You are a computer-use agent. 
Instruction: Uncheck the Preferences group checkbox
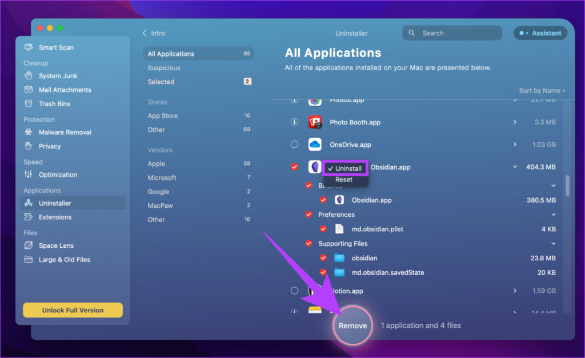coord(308,214)
